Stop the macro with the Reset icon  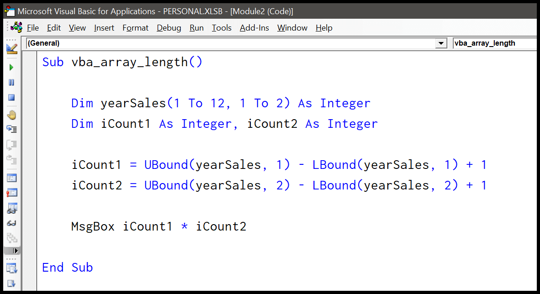[12, 98]
